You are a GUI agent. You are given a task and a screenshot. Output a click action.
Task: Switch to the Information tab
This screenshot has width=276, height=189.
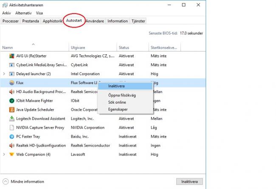click(x=118, y=21)
